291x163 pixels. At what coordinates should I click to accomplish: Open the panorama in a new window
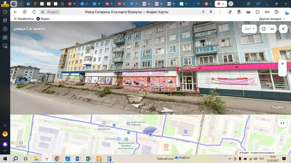[264, 29]
